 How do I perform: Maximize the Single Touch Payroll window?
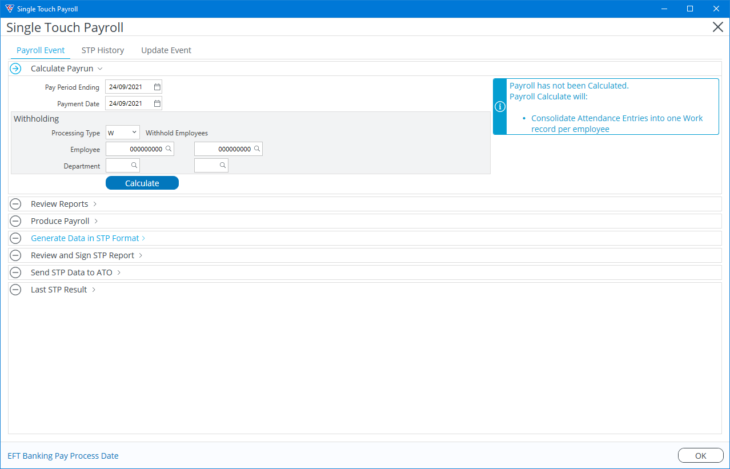click(690, 9)
